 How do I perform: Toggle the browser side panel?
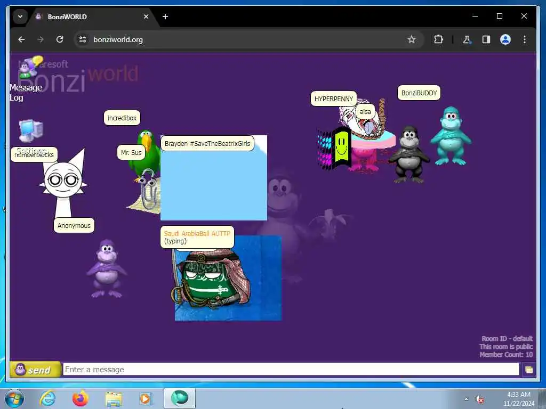click(x=486, y=39)
